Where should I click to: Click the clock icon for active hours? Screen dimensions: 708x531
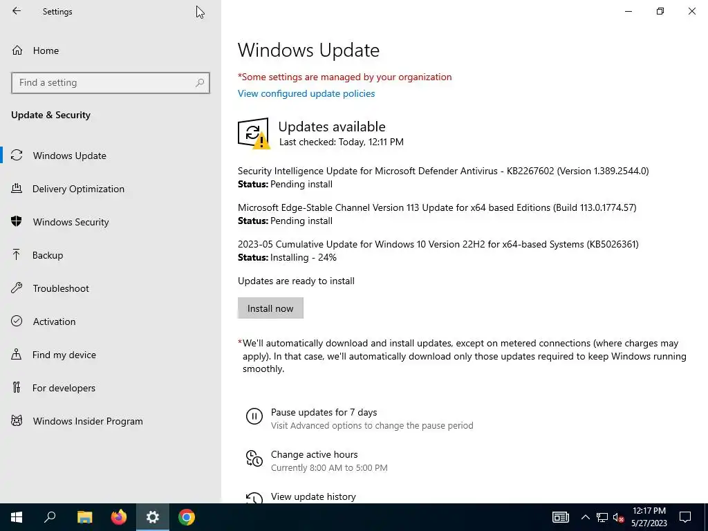click(x=254, y=458)
